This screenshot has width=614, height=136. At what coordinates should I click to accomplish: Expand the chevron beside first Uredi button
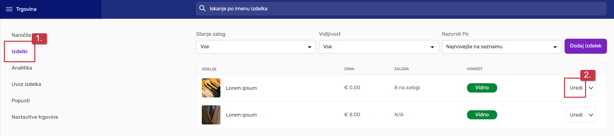point(591,88)
